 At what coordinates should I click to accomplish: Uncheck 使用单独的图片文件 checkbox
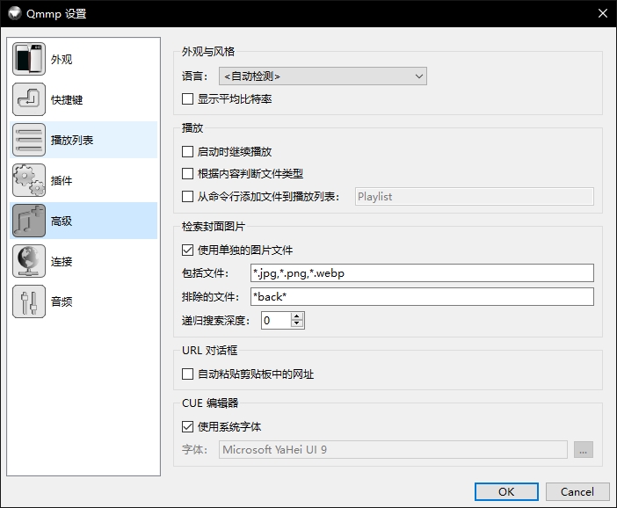(x=188, y=250)
